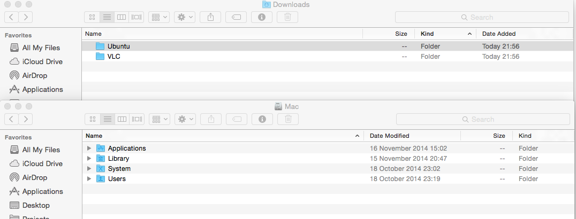Expand the Library folder disclosure triangle
Viewport: 576px width, 219px height.
click(89, 159)
